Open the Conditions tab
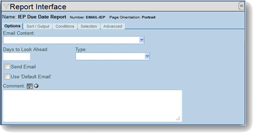This screenshot has width=253, height=133. [65, 26]
